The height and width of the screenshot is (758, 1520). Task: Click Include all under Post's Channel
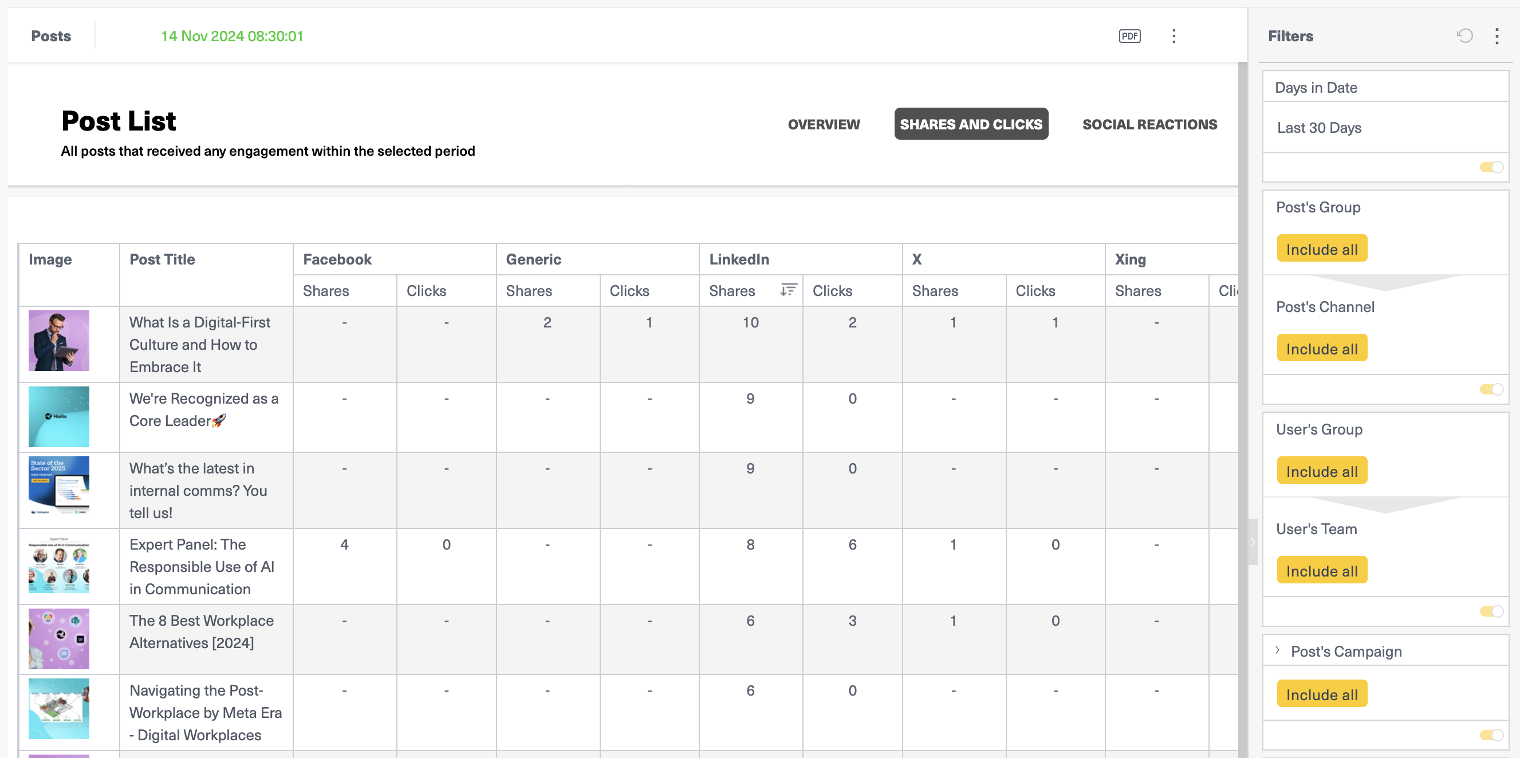point(1322,349)
